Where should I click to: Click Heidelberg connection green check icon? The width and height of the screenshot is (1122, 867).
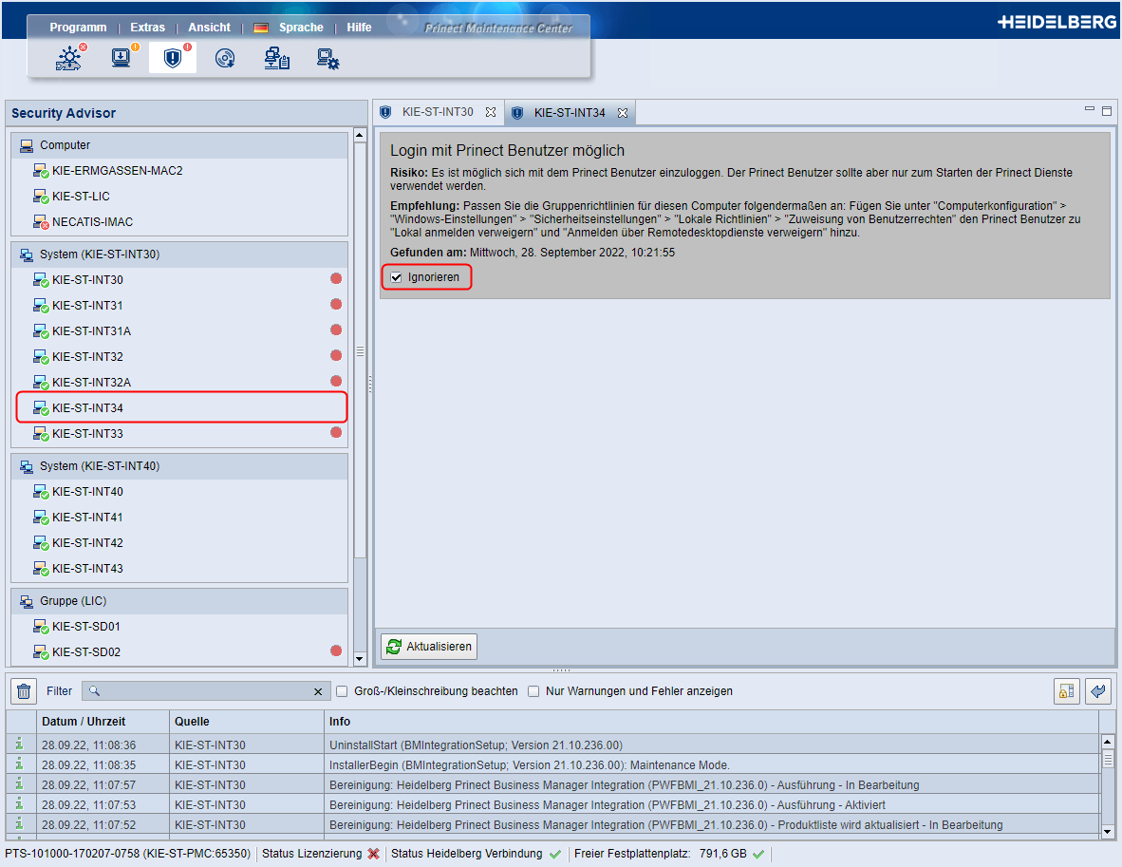click(554, 854)
